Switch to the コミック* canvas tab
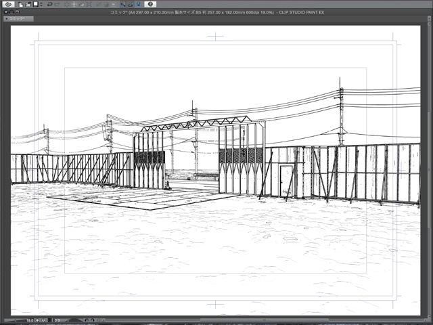Viewport: 433px width, 325px height. tap(19, 18)
